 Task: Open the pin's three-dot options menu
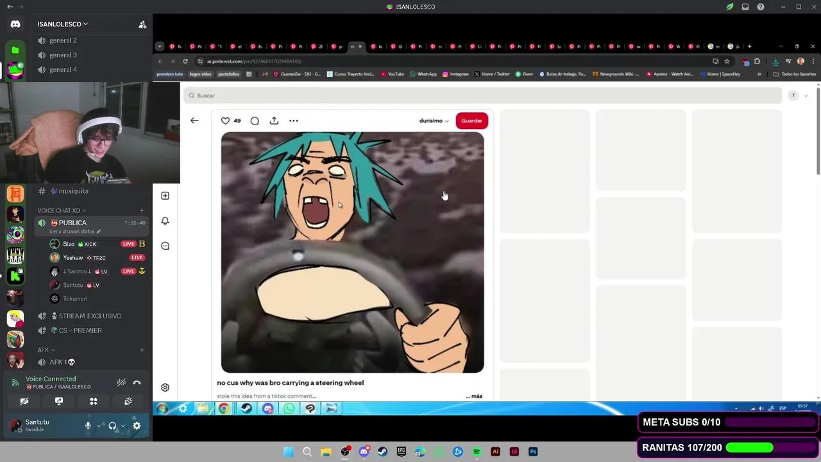pos(294,121)
